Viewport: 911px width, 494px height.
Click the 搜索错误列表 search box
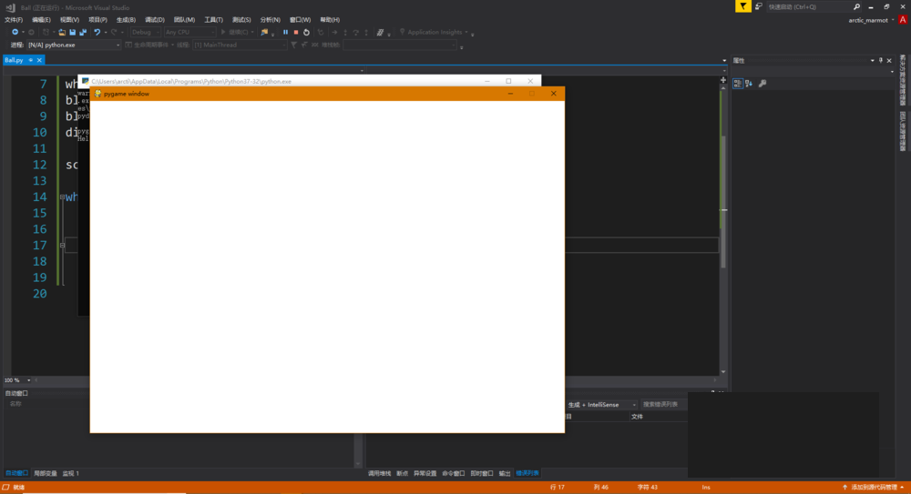pos(663,405)
